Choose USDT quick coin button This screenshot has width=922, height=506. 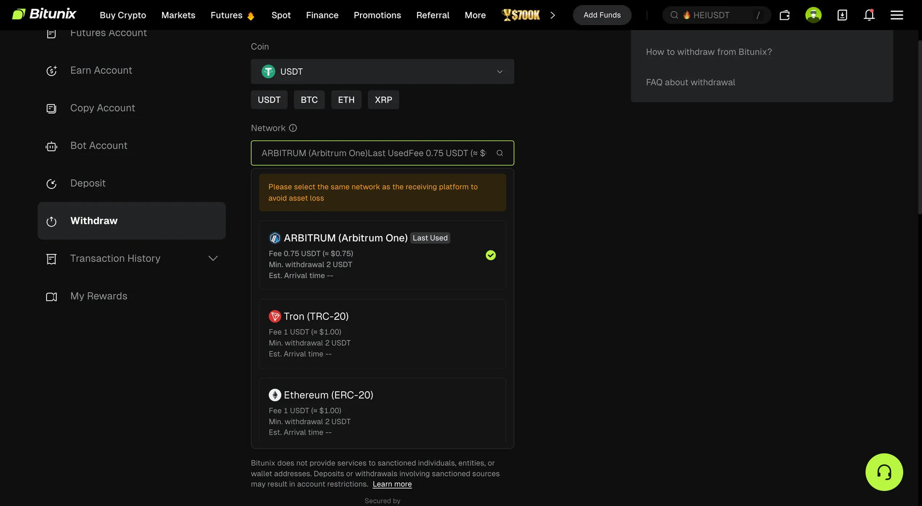pyautogui.click(x=269, y=100)
